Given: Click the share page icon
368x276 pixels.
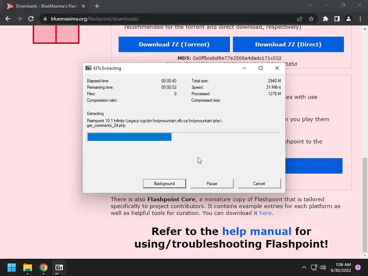Looking at the screenshot, I should tap(300, 19).
